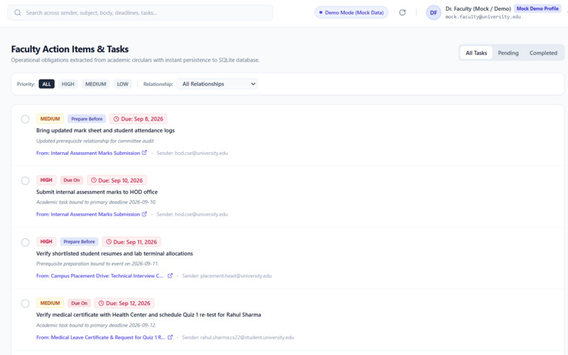This screenshot has height=355, width=568.
Task: Mark 'Verify shortlisted student resumes' task complete
Action: [25, 242]
